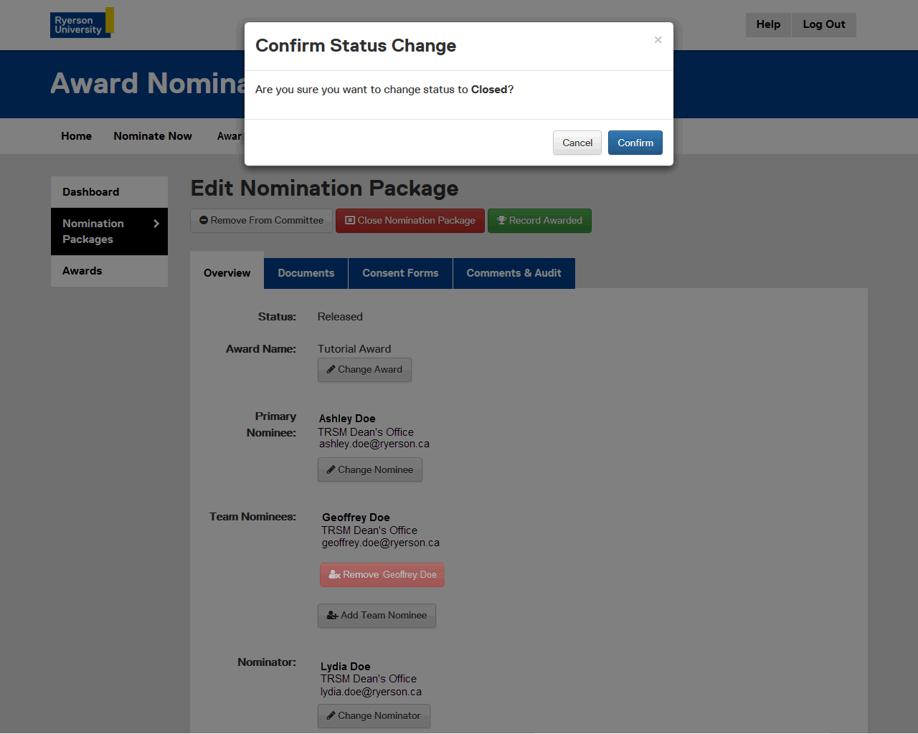The width and height of the screenshot is (918, 734).
Task: Click the pencil icon on Change Nominator
Action: (331, 716)
